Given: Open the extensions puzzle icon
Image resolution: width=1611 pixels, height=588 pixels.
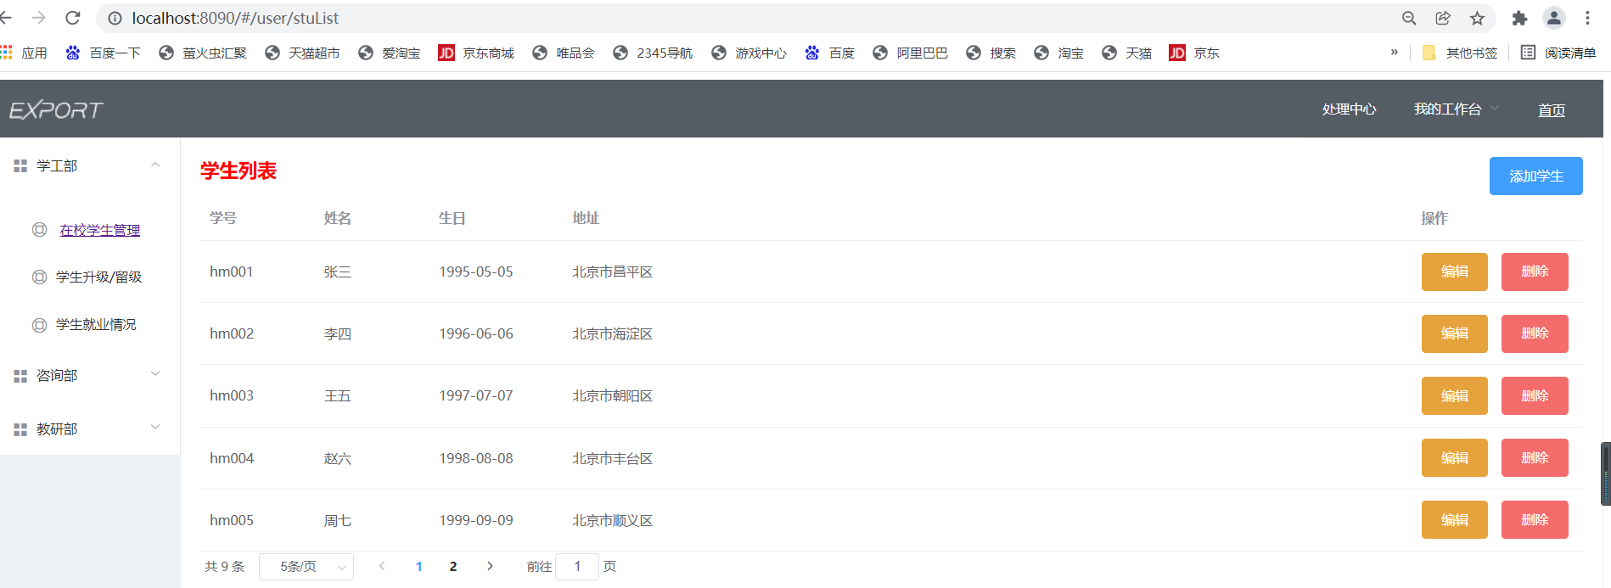Looking at the screenshot, I should pos(1519,18).
